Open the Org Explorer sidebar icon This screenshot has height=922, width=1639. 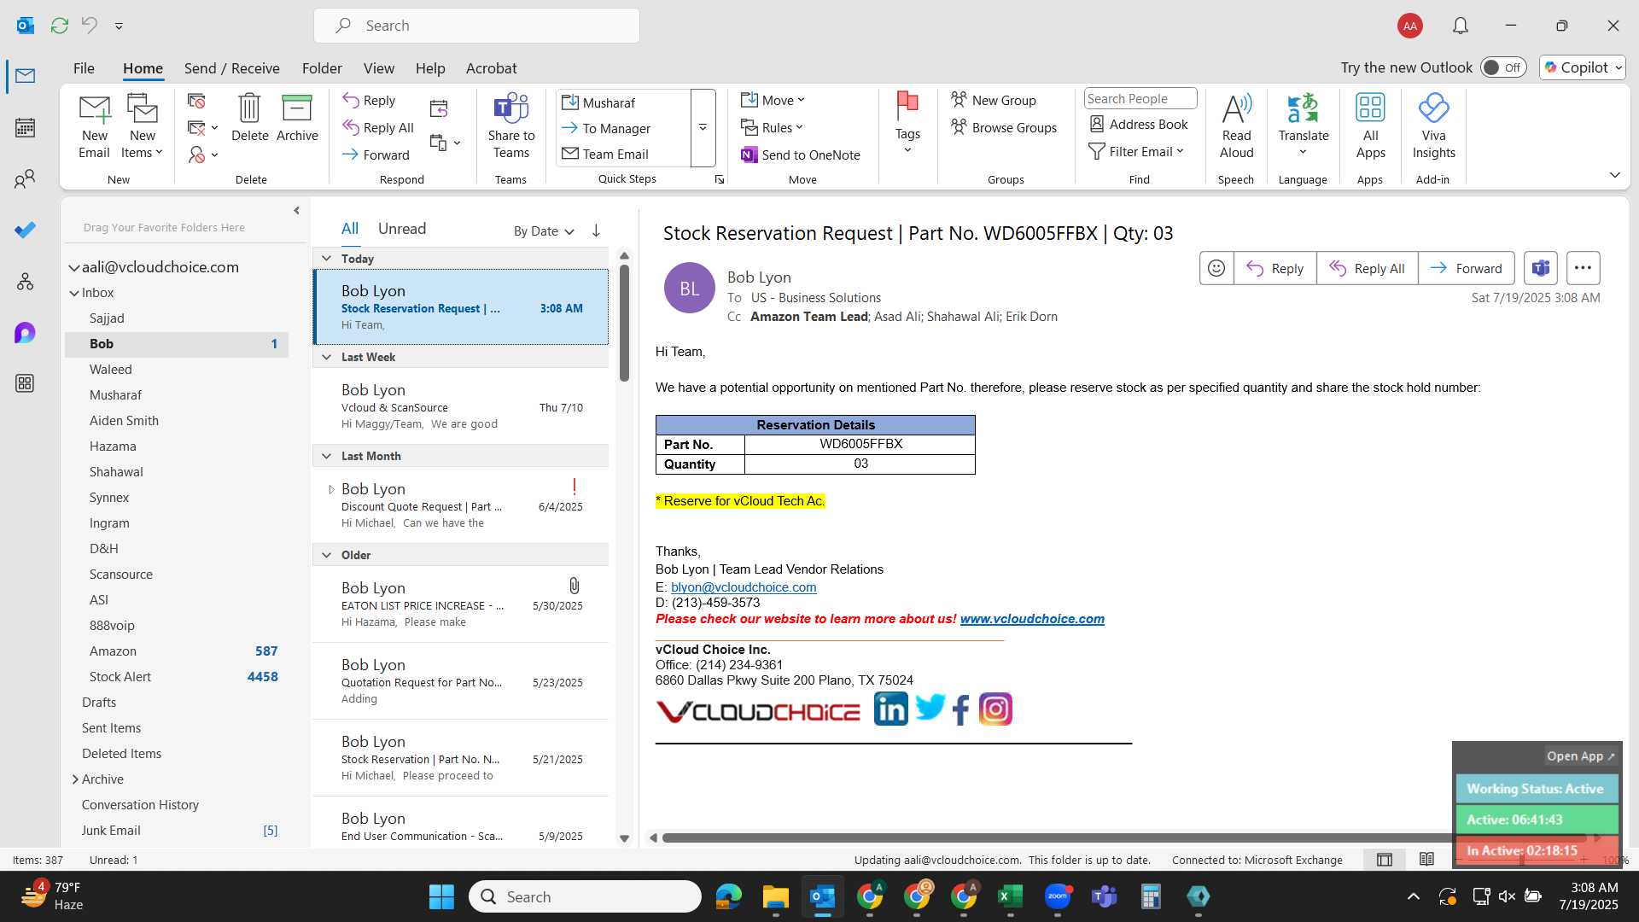(25, 281)
